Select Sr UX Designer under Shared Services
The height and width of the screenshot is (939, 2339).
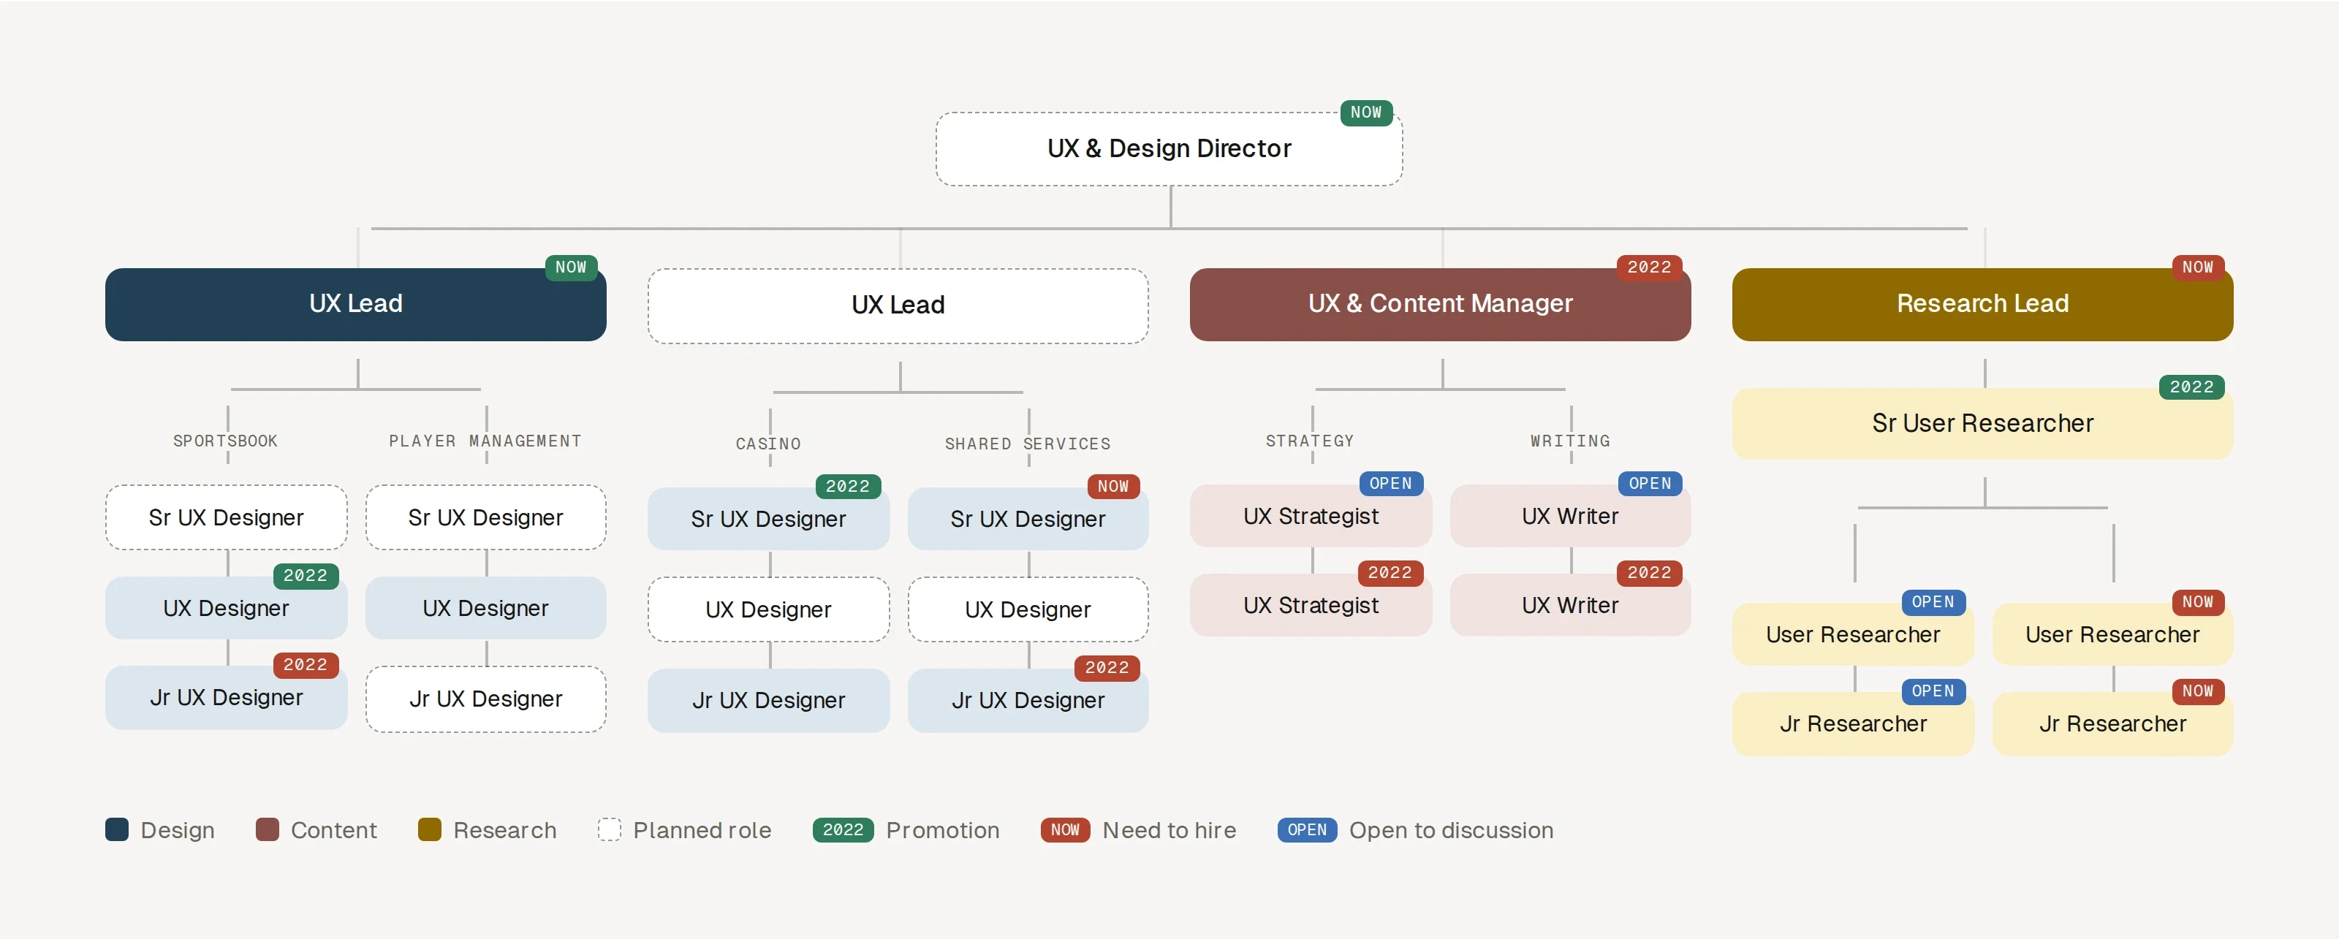click(x=1028, y=520)
